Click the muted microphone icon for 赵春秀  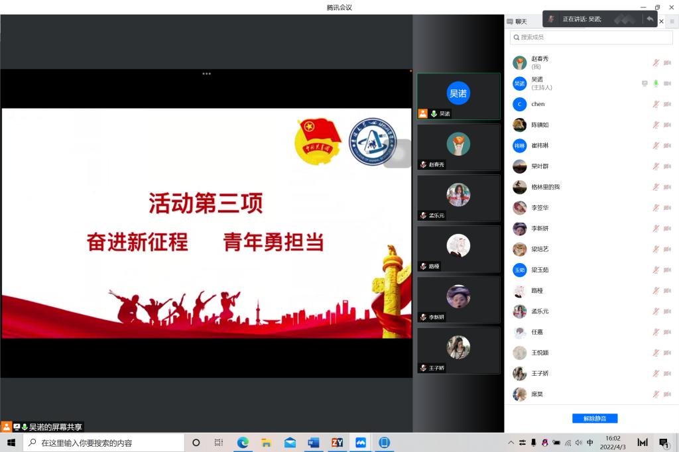pos(656,63)
